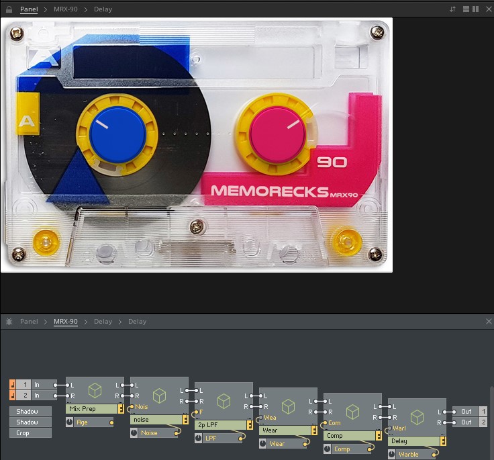This screenshot has height=460, width=494.
Task: Expand the 2p LPF module yellow indicator
Action: (x=250, y=425)
